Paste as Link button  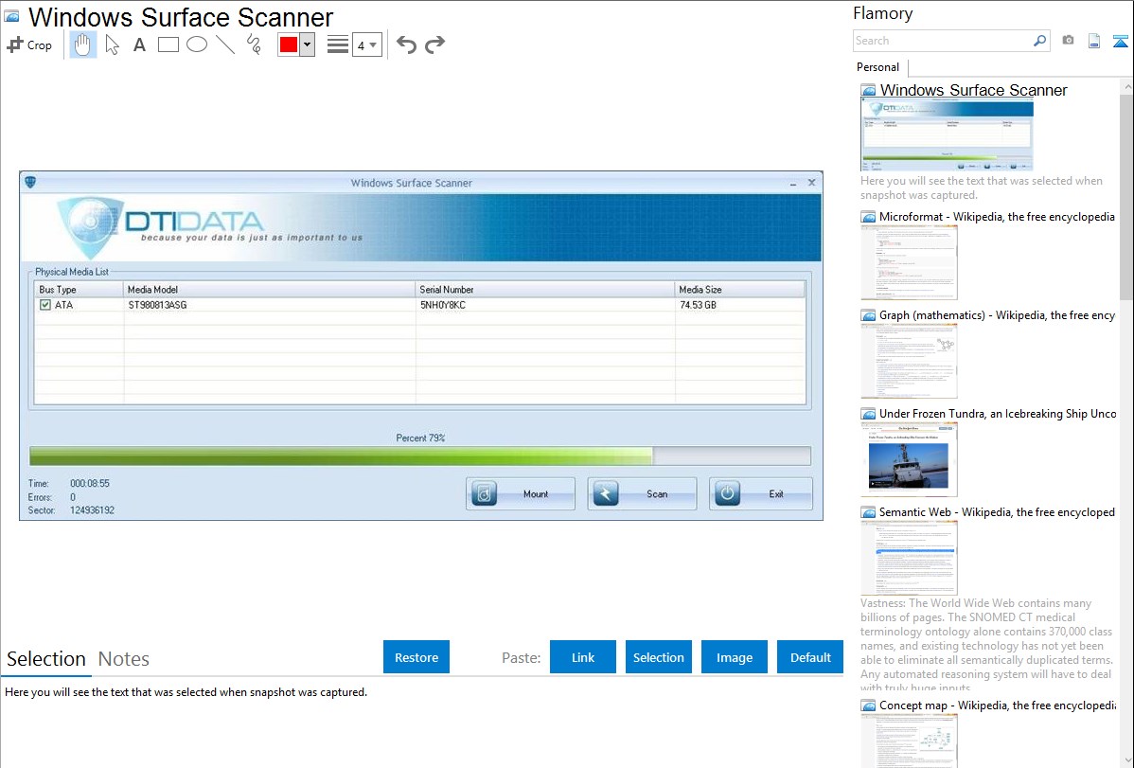point(583,657)
